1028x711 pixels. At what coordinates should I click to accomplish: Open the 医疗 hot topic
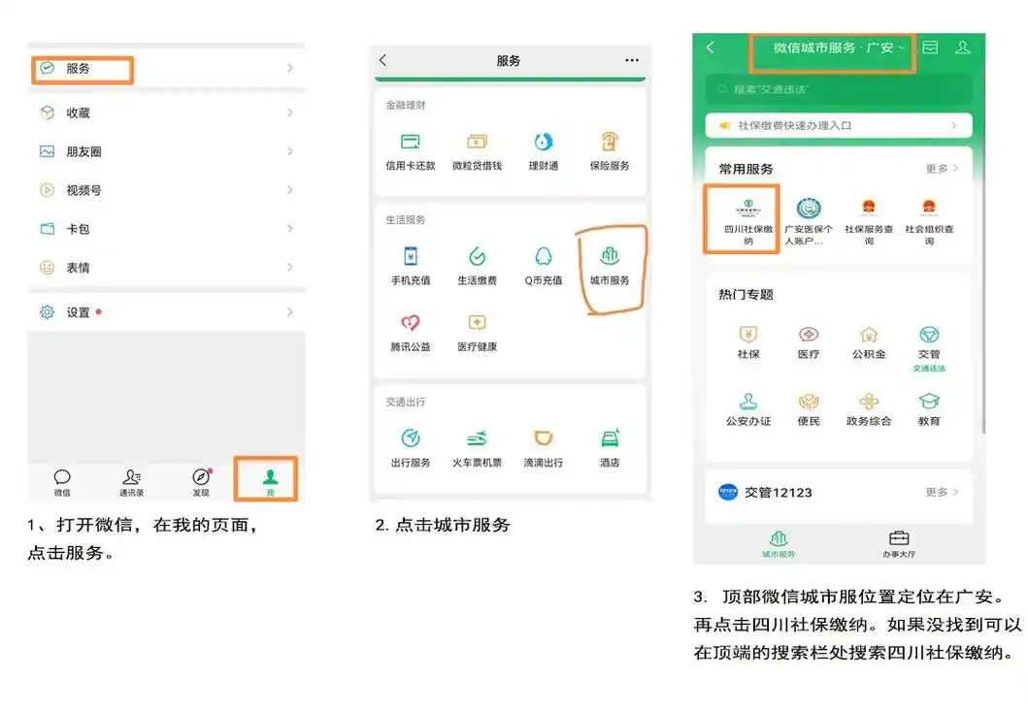[x=809, y=342]
